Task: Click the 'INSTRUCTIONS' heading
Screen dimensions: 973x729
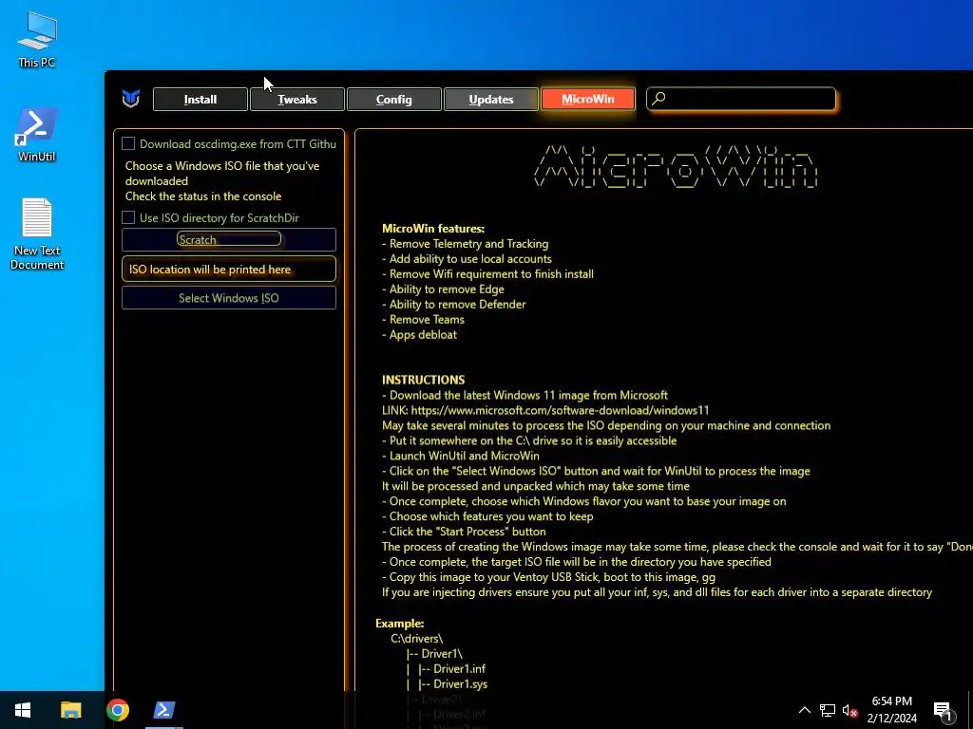Action: coord(423,380)
